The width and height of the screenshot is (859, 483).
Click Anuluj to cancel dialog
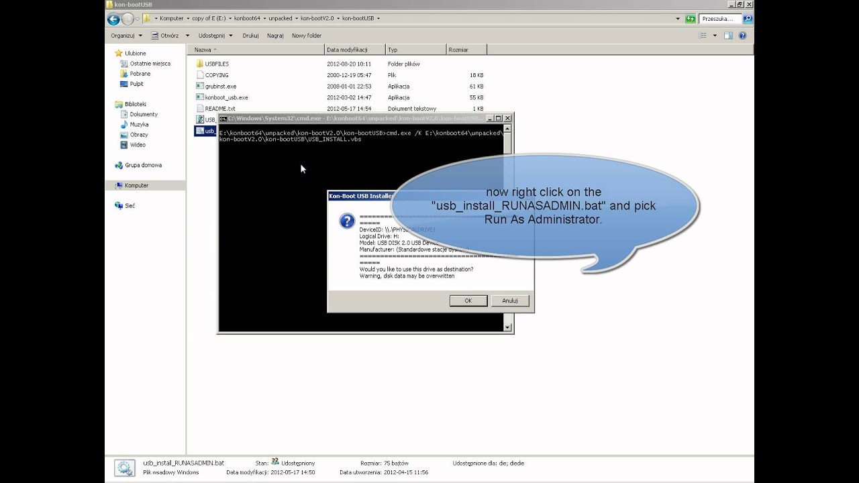tap(510, 301)
